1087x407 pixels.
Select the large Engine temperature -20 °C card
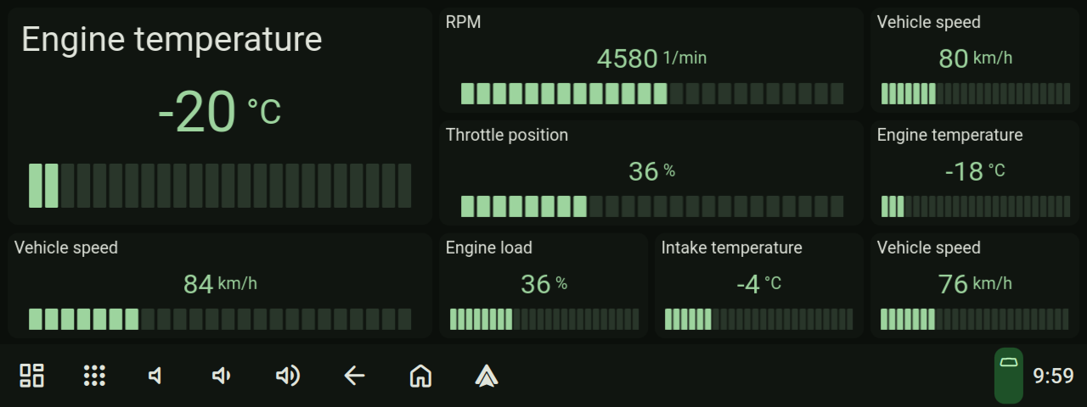pos(220,116)
